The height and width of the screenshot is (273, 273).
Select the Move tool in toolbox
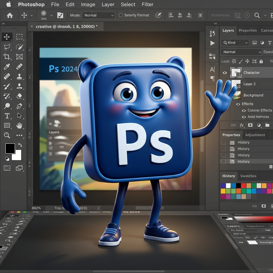pos(7,37)
